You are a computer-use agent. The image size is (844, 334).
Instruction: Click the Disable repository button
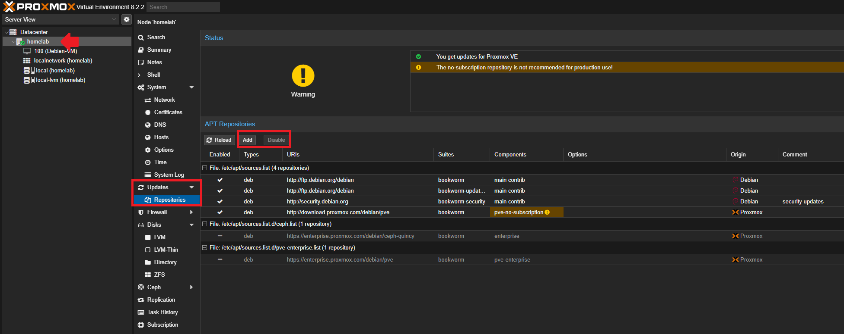pyautogui.click(x=276, y=140)
